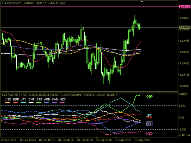Click the blue AUD legend swatch
The width and height of the screenshot is (191, 143).
(x=47, y=103)
